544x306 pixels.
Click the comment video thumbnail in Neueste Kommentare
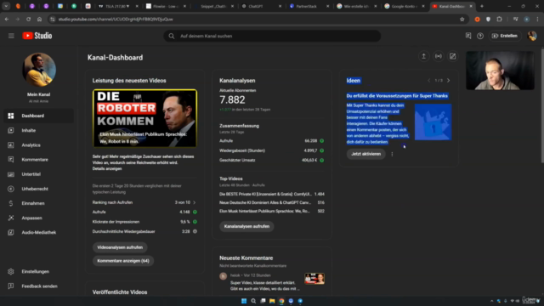[314, 279]
